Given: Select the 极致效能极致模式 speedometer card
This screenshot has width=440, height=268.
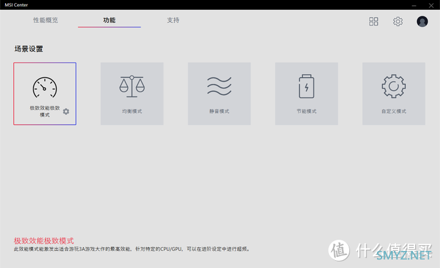Looking at the screenshot, I should 45,94.
